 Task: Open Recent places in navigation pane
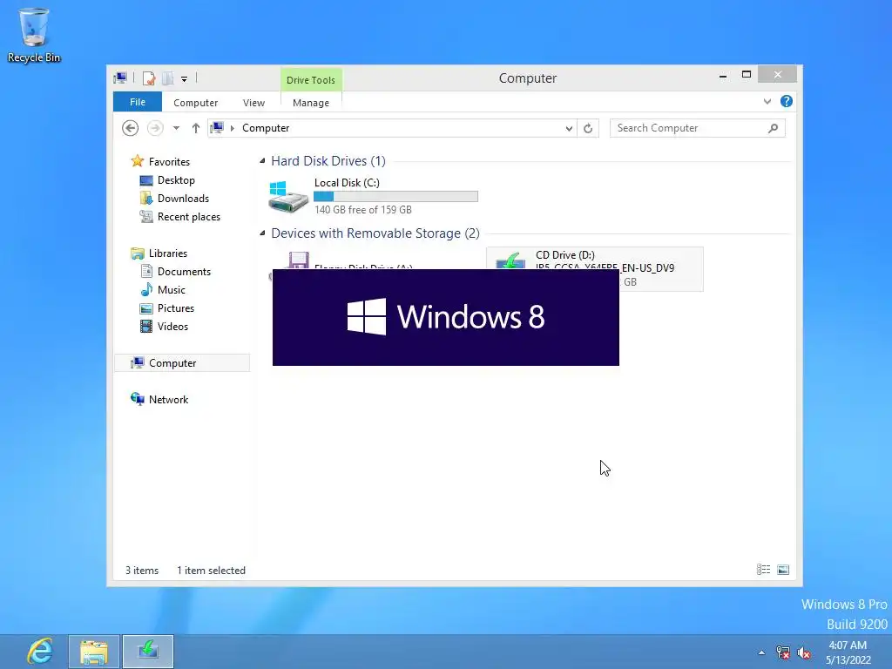pyautogui.click(x=189, y=217)
